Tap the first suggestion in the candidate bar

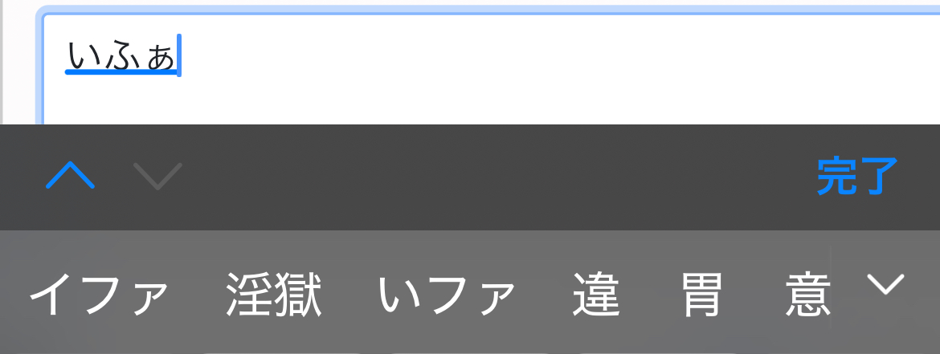[99, 294]
